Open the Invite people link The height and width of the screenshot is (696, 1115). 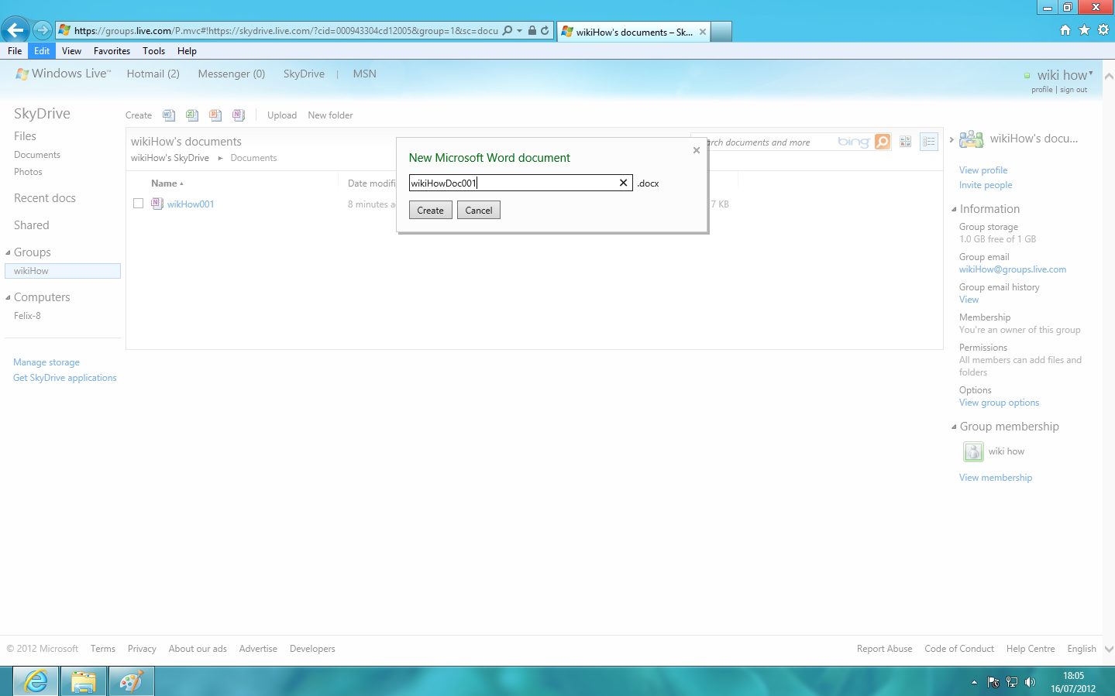pos(986,185)
